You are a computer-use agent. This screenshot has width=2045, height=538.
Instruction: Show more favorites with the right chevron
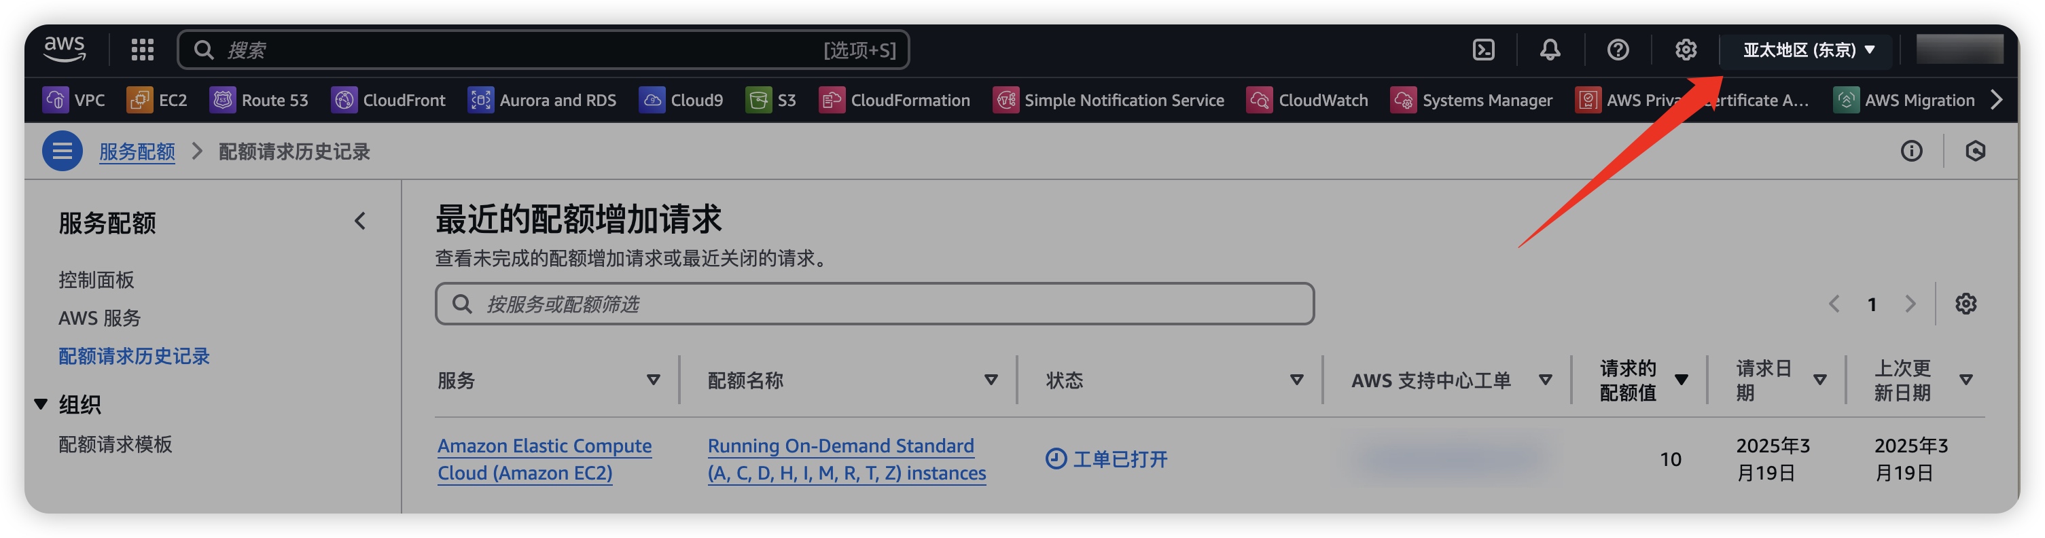[x=1997, y=100]
